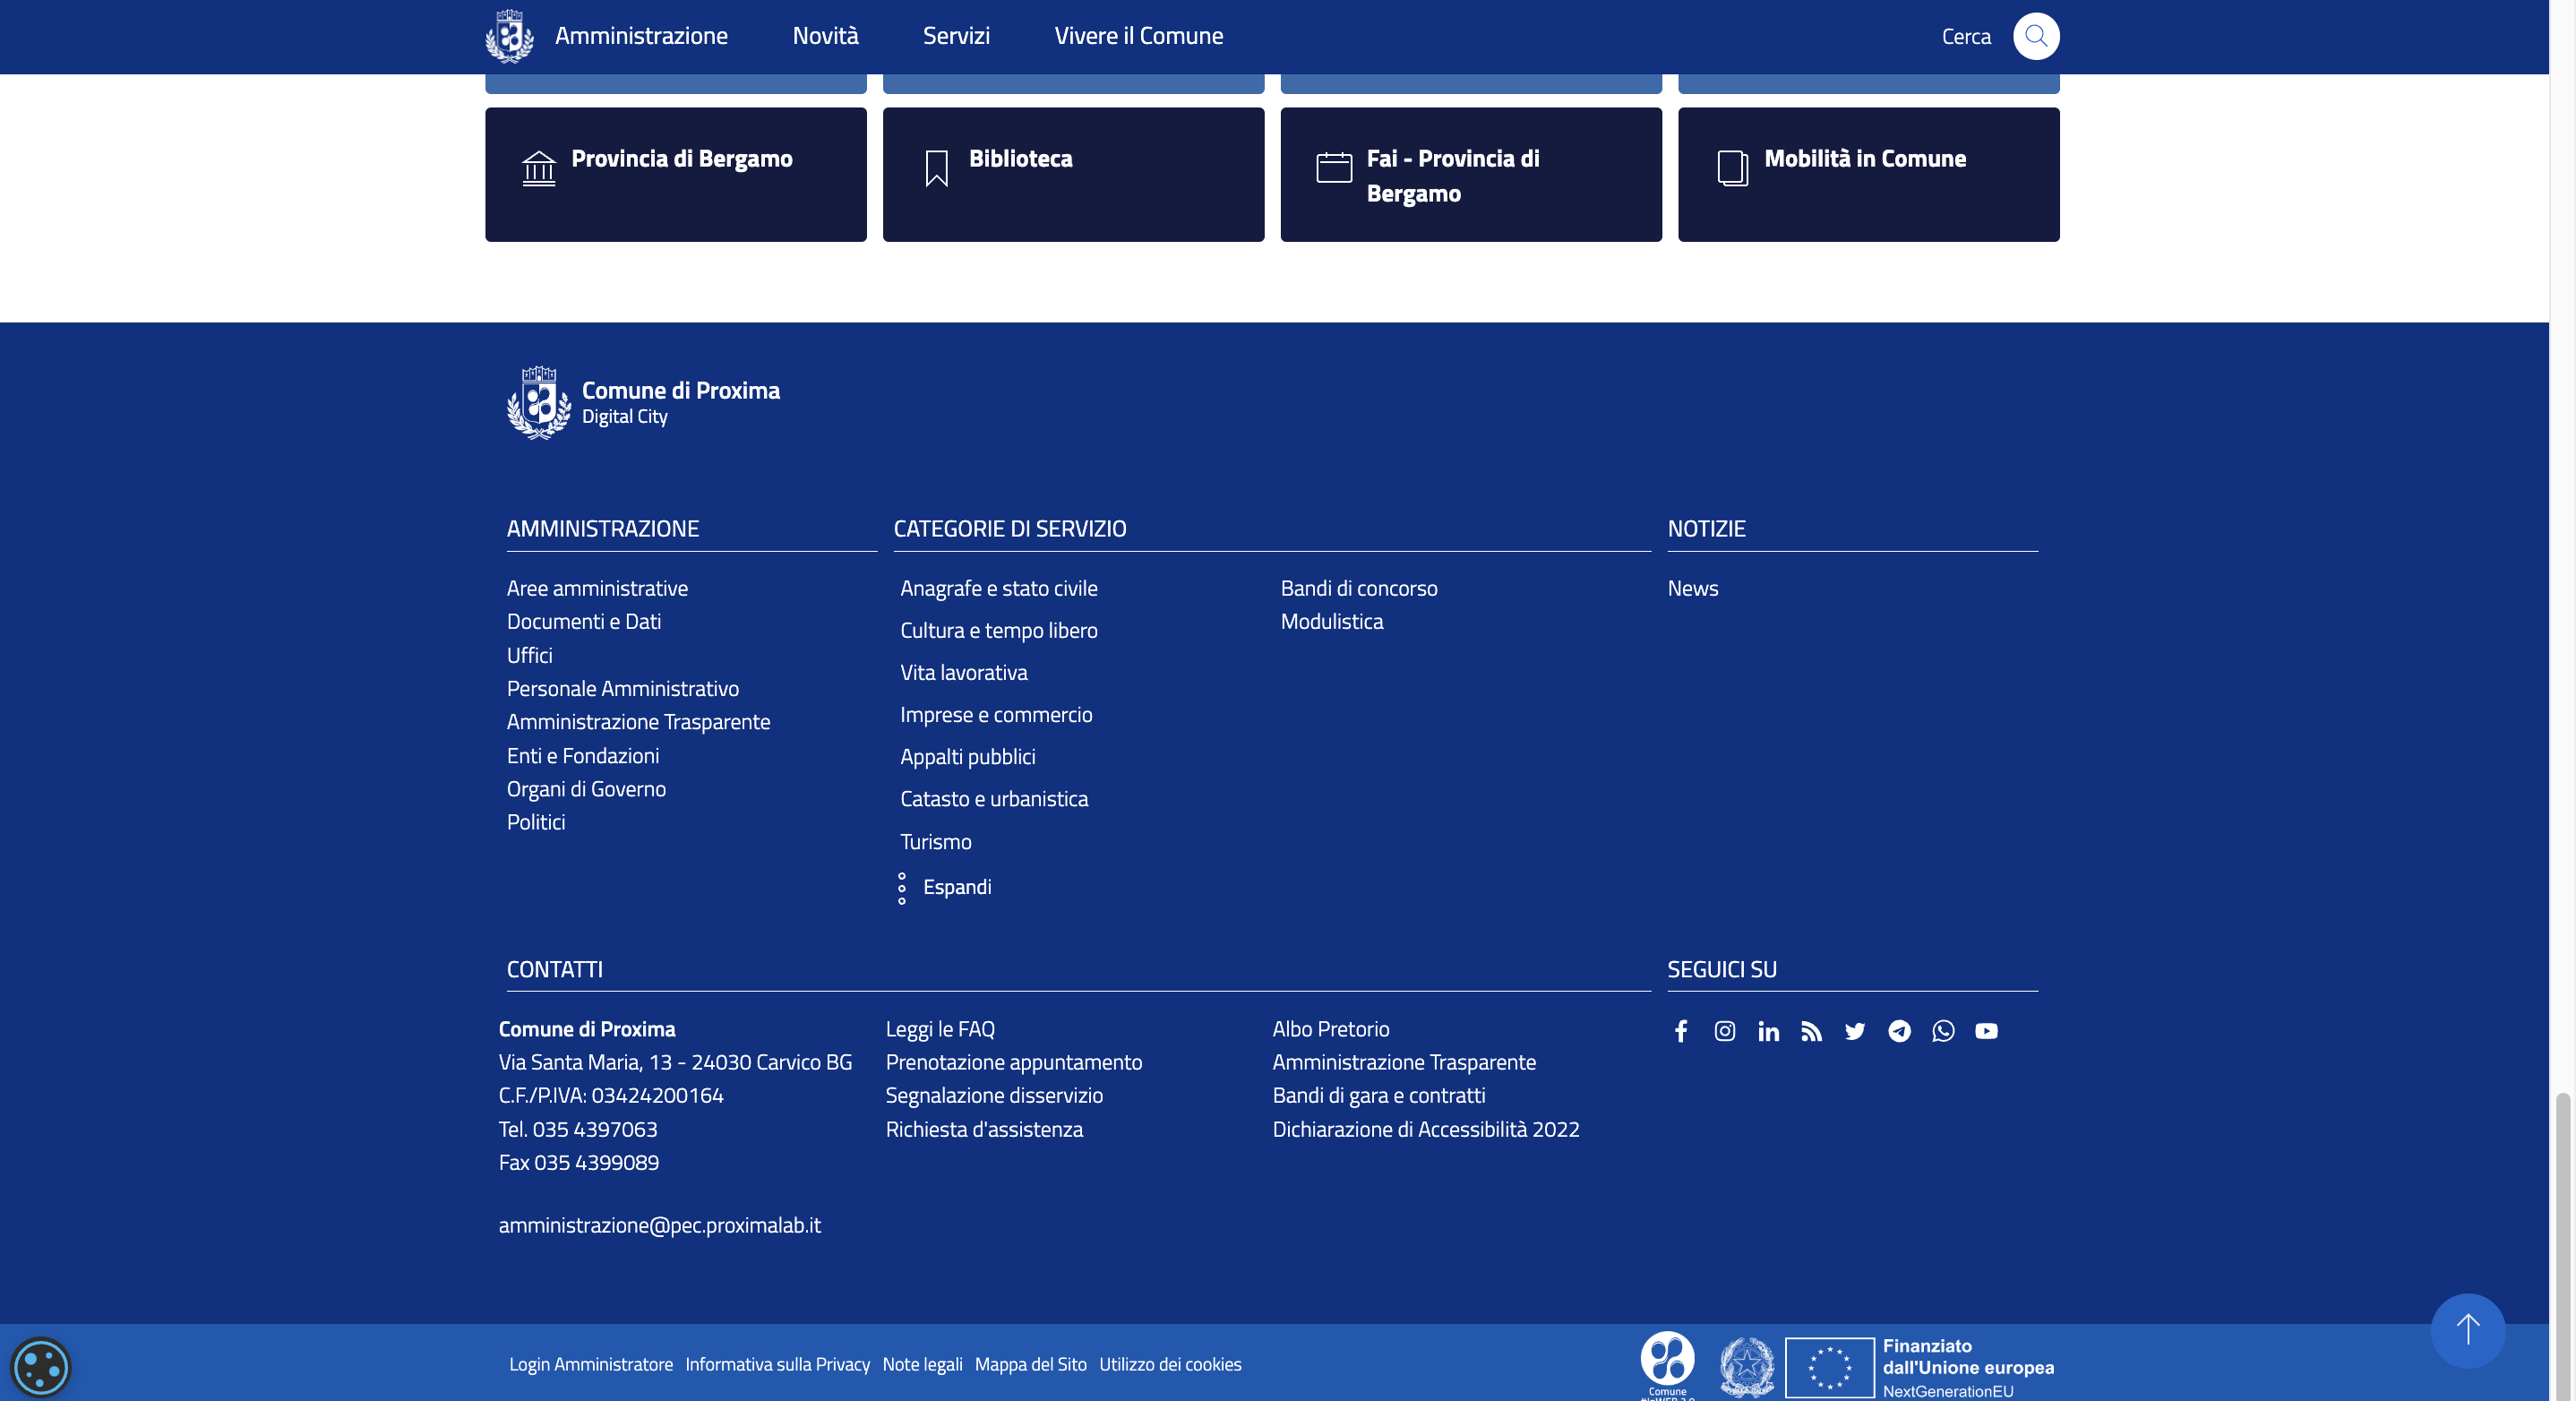Follow the Prenotazione appuntamento link
The image size is (2576, 1401).
[1013, 1062]
